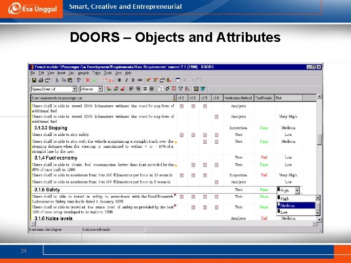
Task: Click the v2.5 column header
Action: click(x=205, y=98)
